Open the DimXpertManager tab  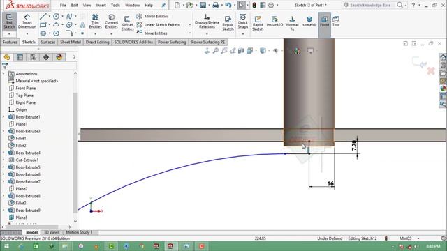click(46, 57)
